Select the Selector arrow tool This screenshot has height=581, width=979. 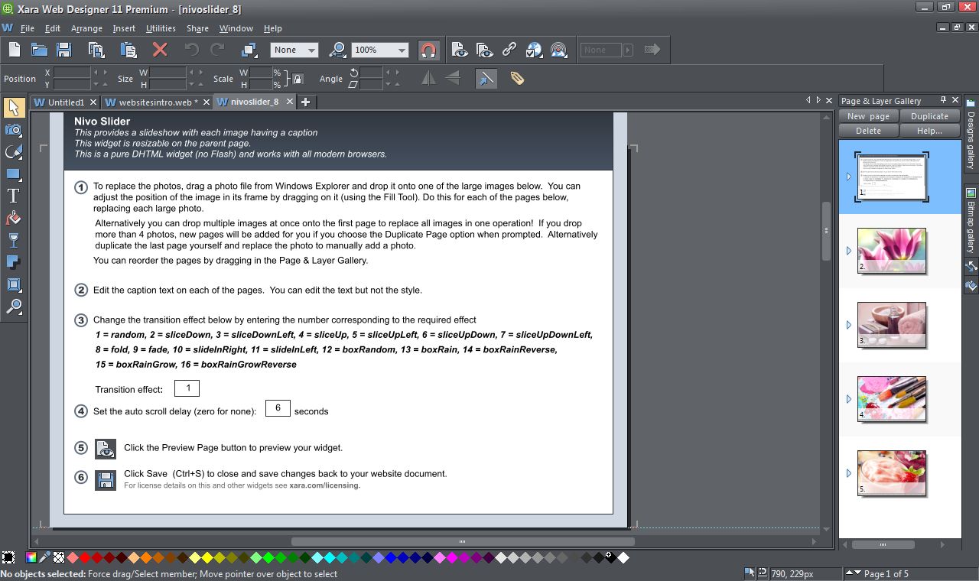click(14, 108)
